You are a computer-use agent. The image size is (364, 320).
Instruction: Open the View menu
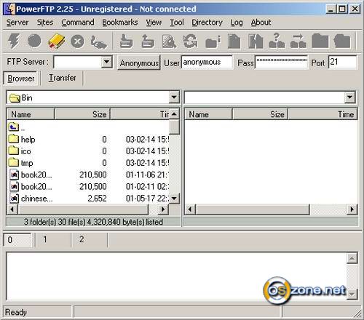pos(154,23)
